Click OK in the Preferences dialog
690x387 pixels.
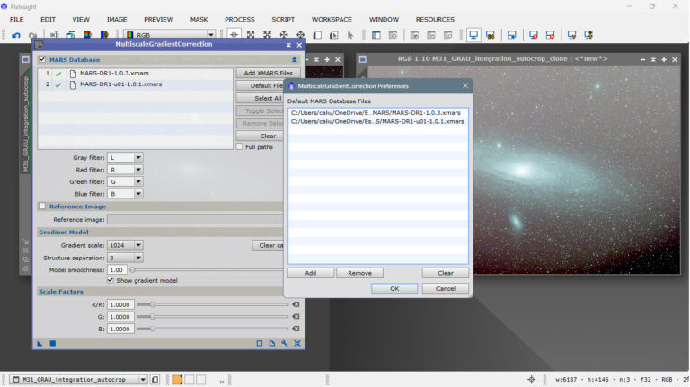click(x=394, y=288)
